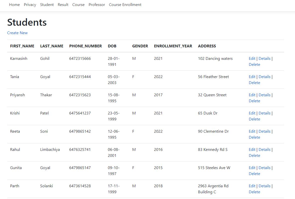Viewport: 295px width, 199px height.
Task: Delete the record for Rahul Limbachiya
Action: tap(254, 155)
